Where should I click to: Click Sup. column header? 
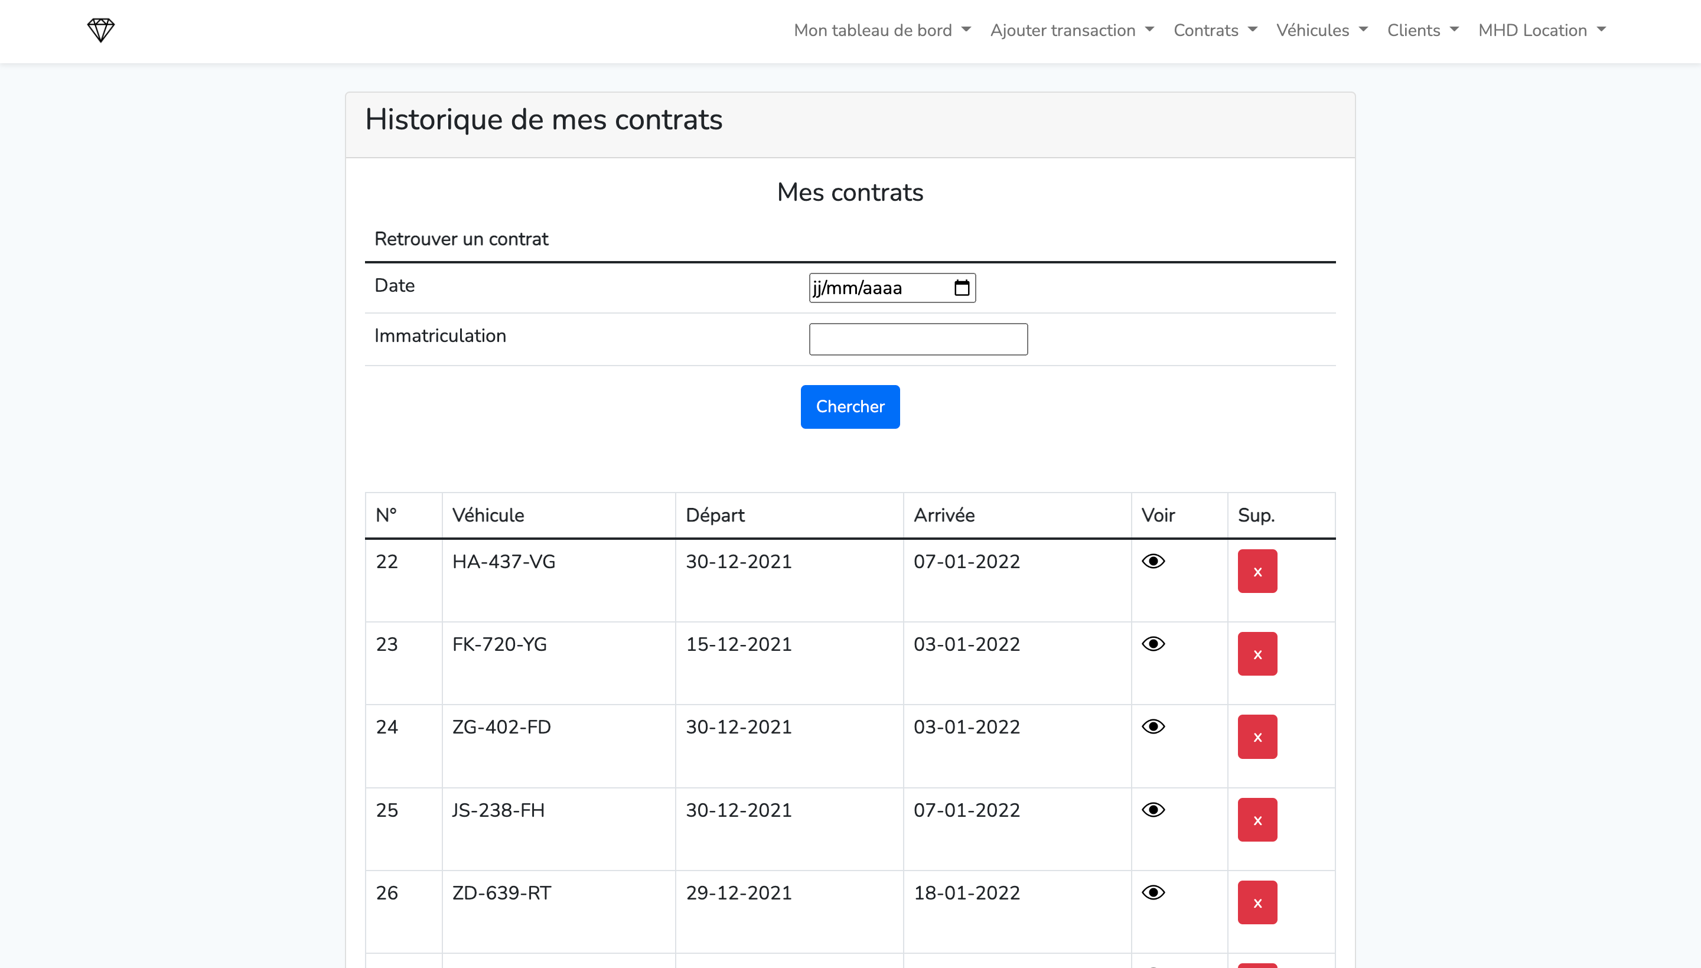coord(1281,515)
